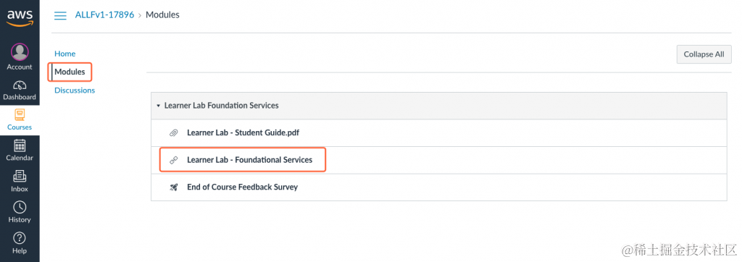Open History via the clock icon
The width and height of the screenshot is (742, 262).
20,207
